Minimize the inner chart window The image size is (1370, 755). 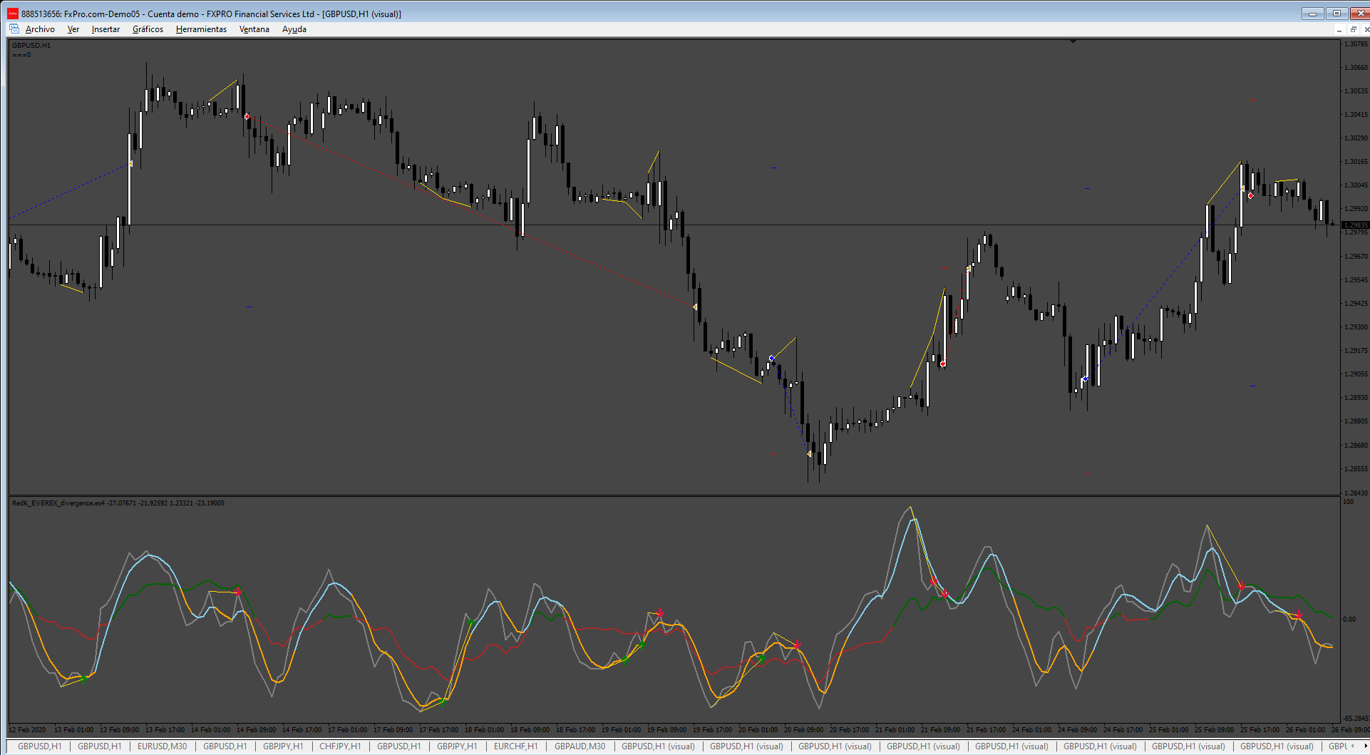[x=1339, y=29]
